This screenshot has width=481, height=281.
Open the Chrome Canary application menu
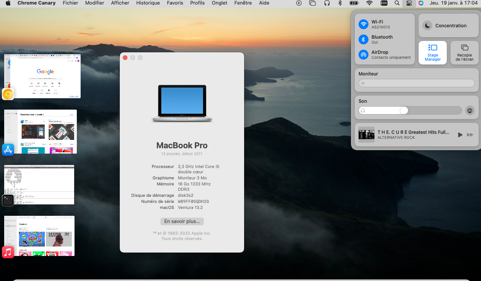coord(37,3)
